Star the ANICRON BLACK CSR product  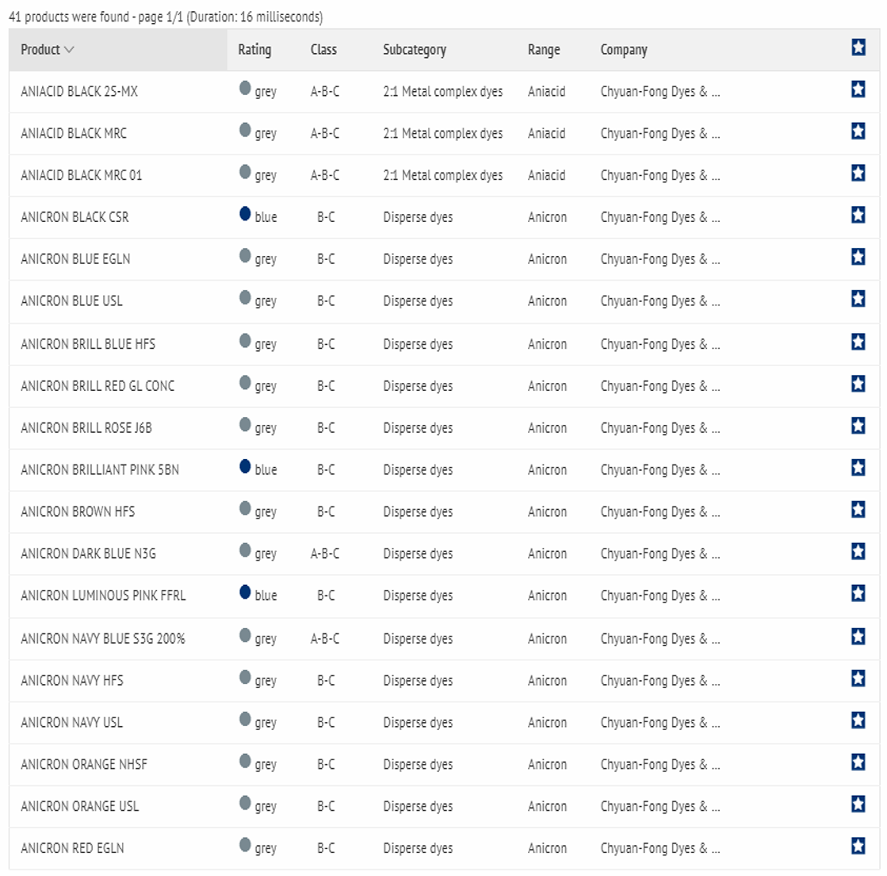(x=858, y=216)
